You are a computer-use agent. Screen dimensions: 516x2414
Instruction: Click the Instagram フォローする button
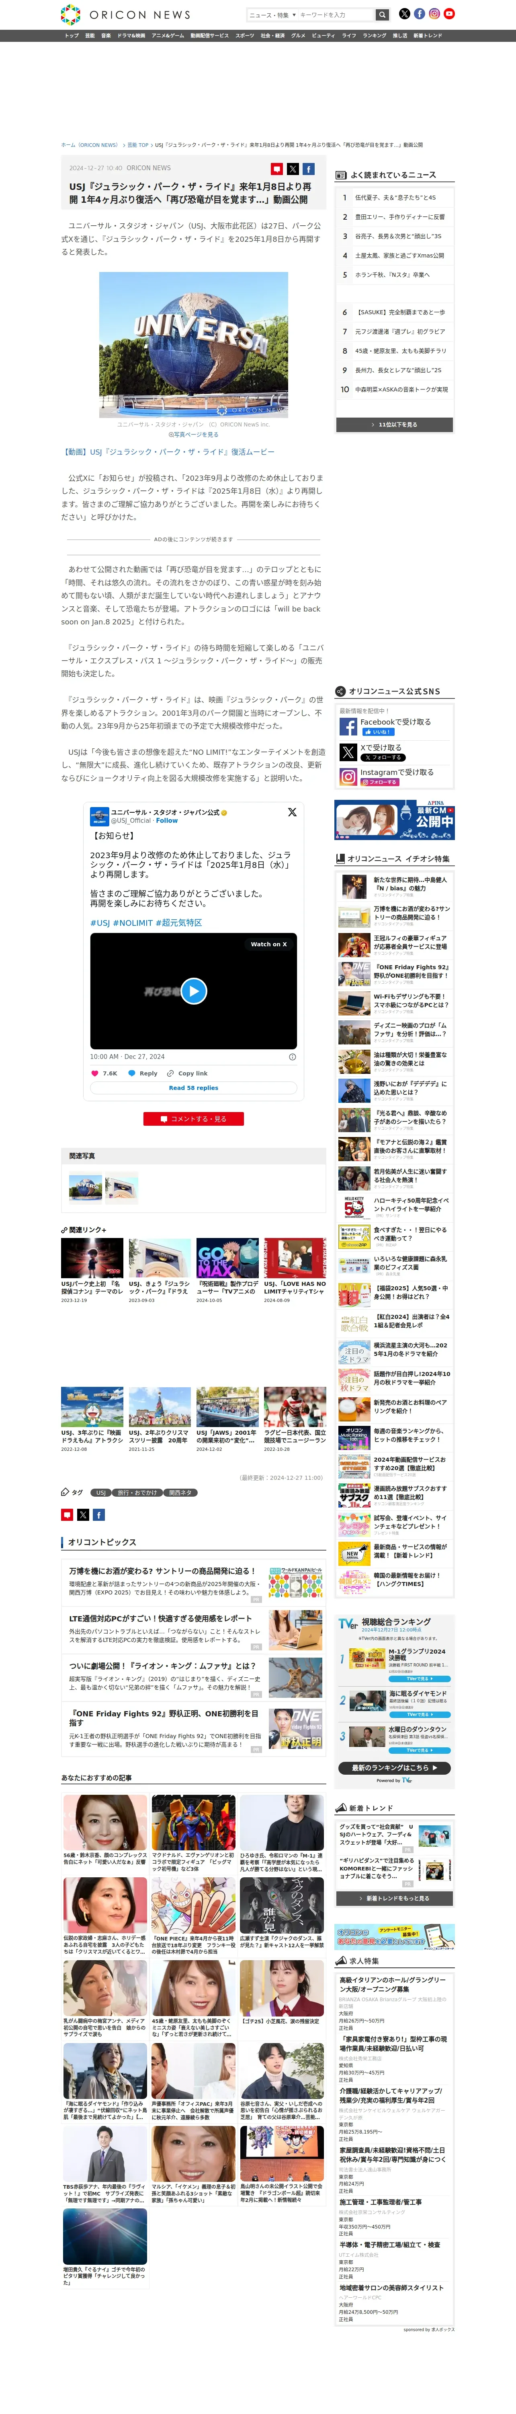pos(380,782)
